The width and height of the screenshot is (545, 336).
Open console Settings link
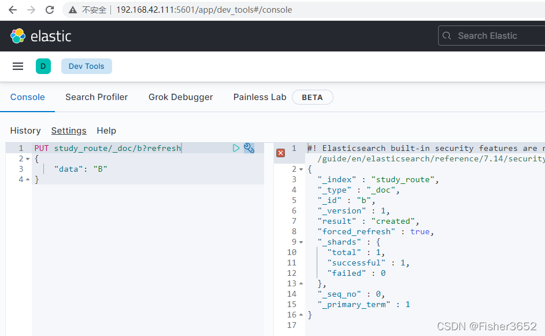click(69, 131)
